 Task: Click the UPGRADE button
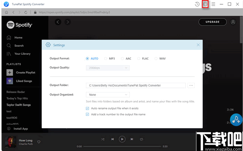click(213, 22)
